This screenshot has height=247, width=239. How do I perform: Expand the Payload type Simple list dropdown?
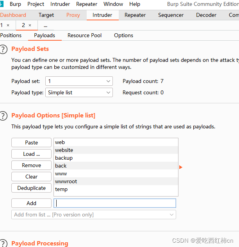(79, 92)
